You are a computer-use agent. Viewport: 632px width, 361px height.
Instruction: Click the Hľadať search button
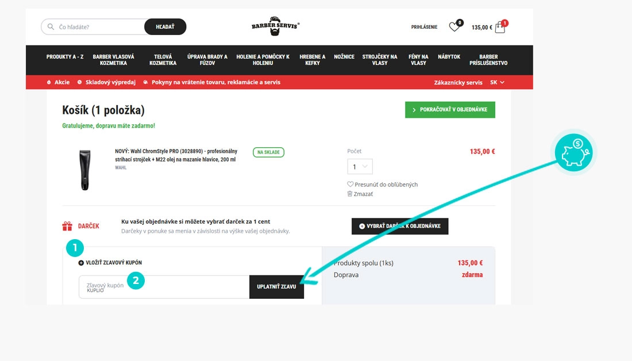[x=165, y=26]
